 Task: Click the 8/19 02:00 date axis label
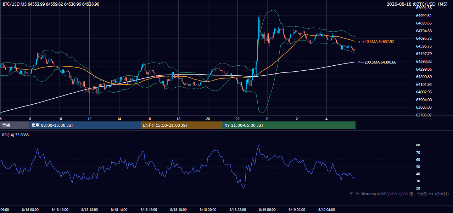tap(297, 210)
